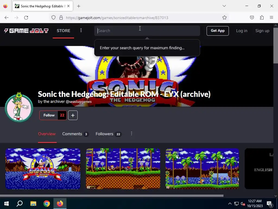The width and height of the screenshot is (278, 209).
Task: Open the ENGLISH language screen thumbnail
Action: [x=259, y=169]
